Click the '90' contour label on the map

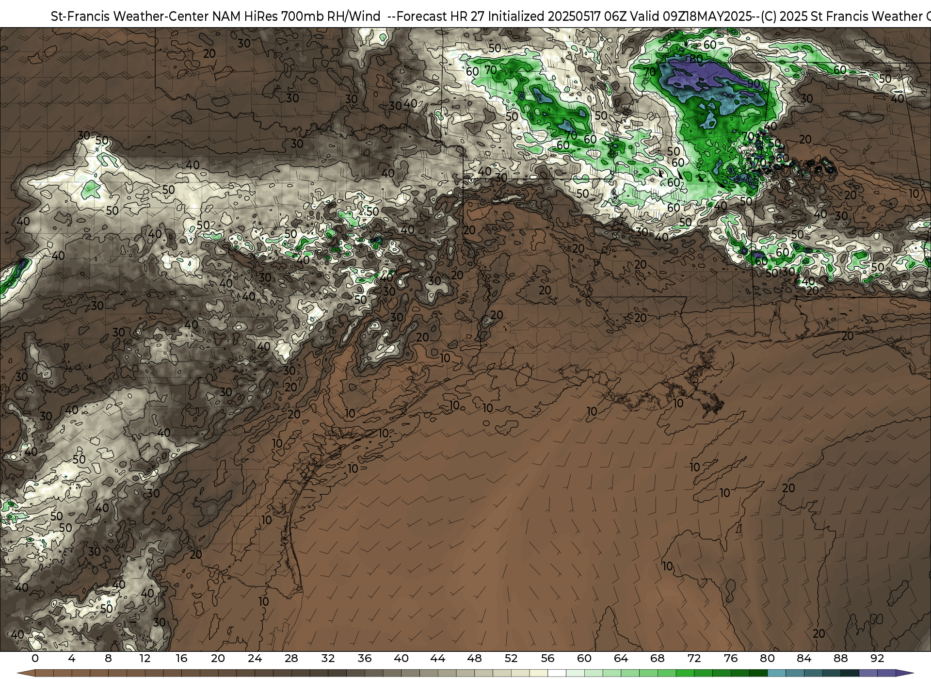[x=754, y=83]
